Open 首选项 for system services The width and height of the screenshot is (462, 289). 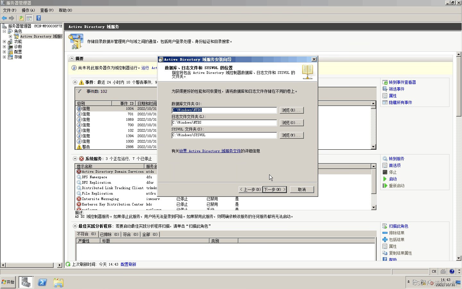395,165
